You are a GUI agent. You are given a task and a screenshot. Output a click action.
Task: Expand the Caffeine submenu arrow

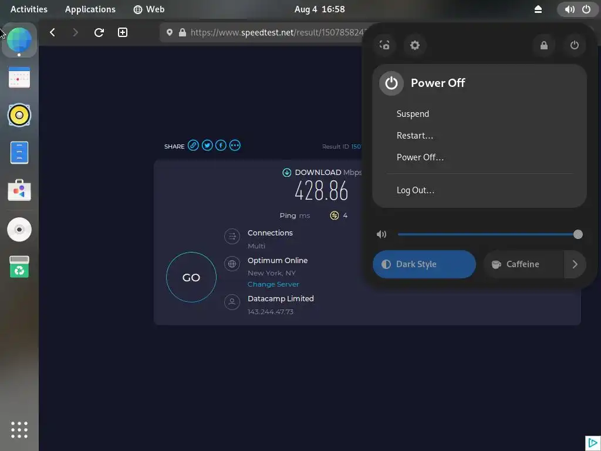[x=575, y=264]
